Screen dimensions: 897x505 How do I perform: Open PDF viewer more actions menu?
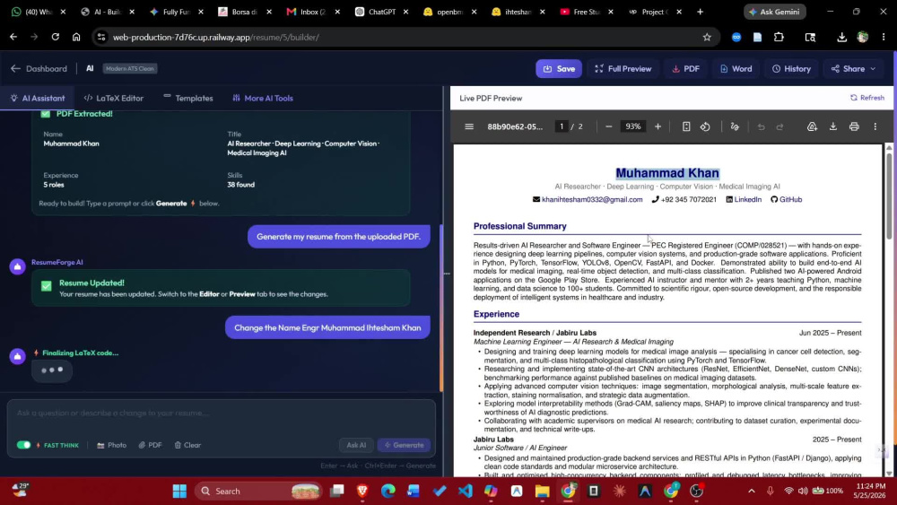tap(875, 126)
